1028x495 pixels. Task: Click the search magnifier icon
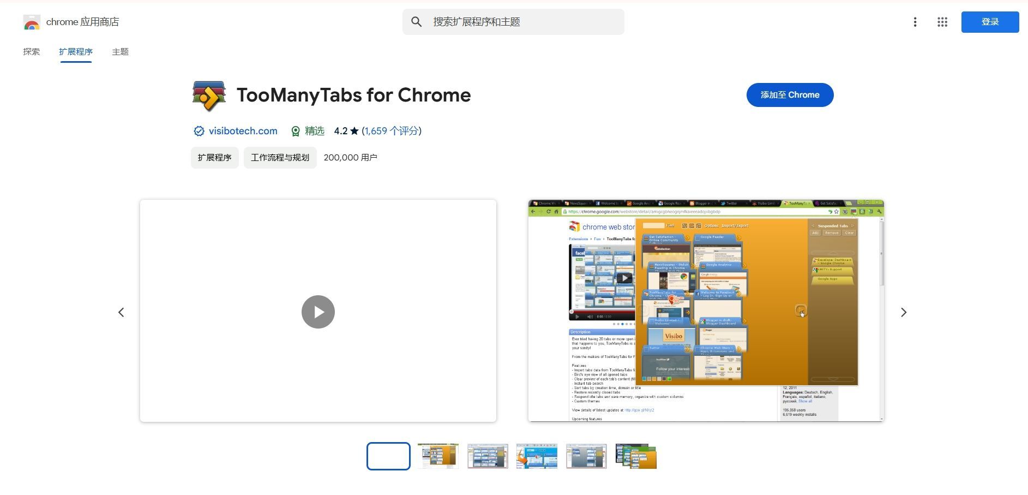[416, 22]
